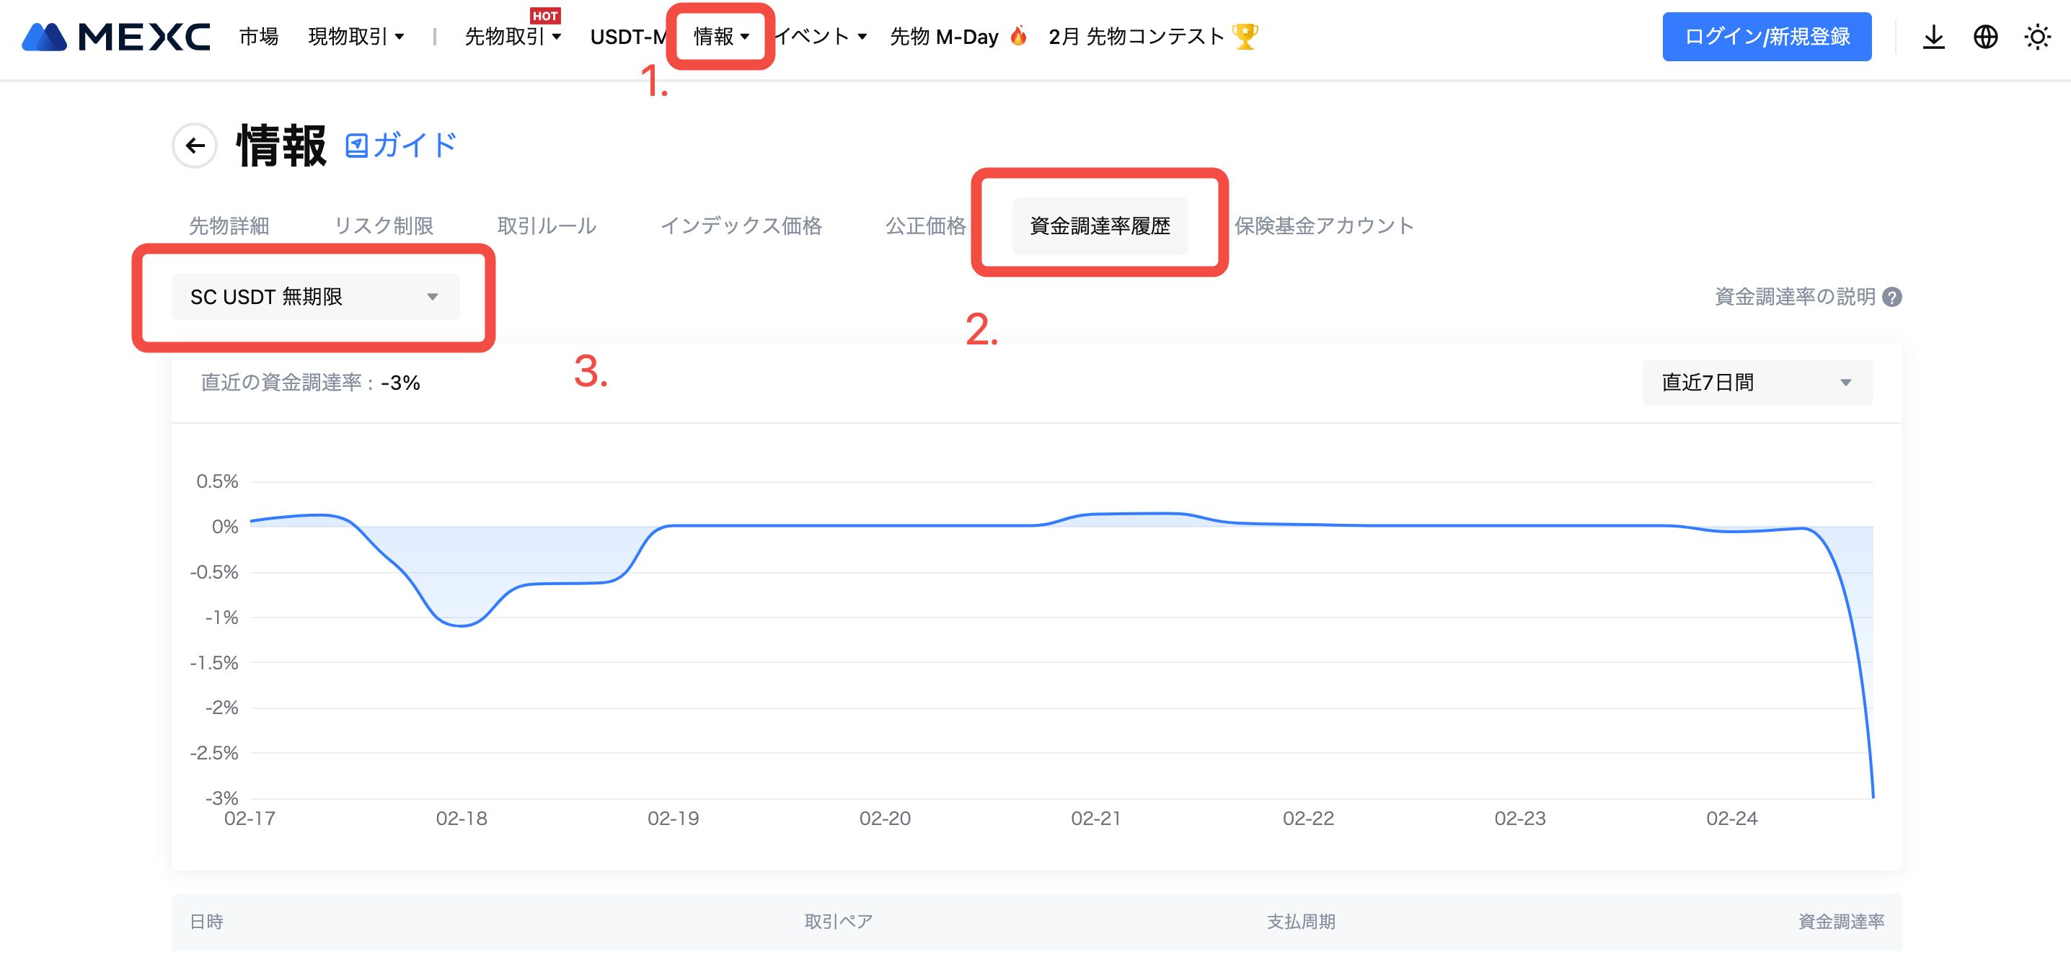
Task: Open the 先物取引 menu
Action: pos(512,37)
